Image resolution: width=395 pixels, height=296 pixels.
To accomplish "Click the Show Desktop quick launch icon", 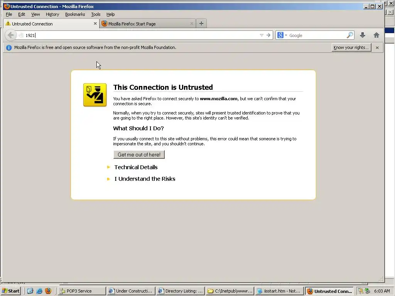I will coord(30,291).
